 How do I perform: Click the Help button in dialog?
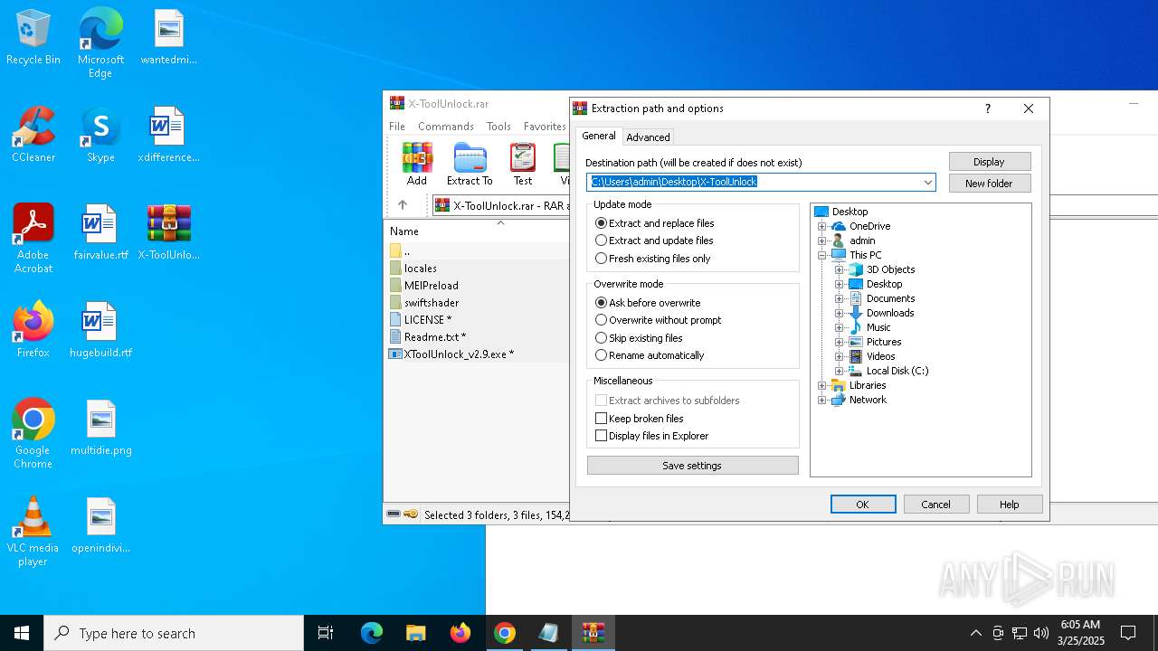click(x=1010, y=505)
